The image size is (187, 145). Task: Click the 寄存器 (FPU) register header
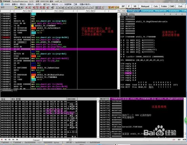[x=128, y=14]
